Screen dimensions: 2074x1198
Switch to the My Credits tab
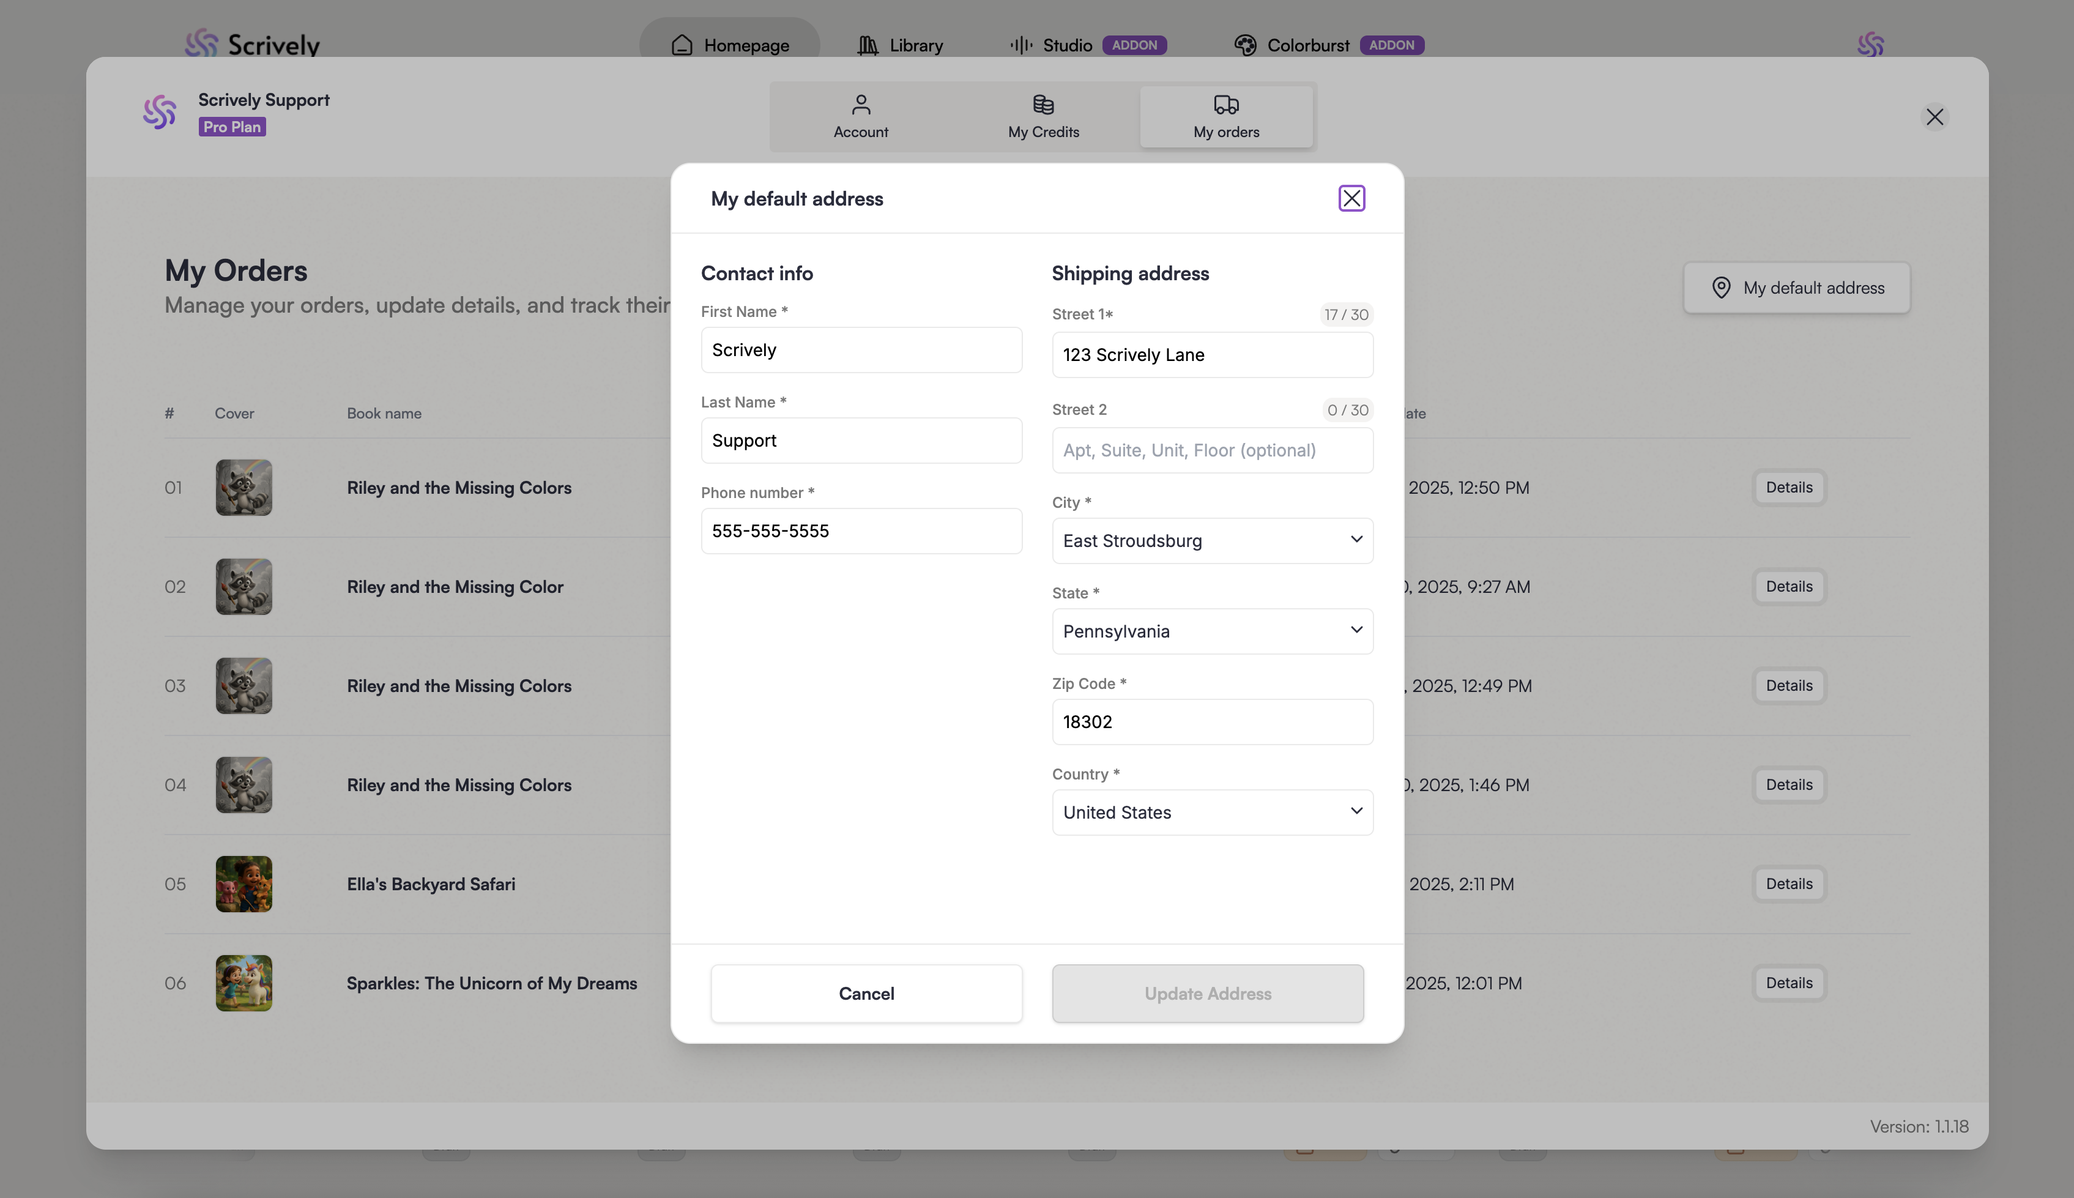1043,117
